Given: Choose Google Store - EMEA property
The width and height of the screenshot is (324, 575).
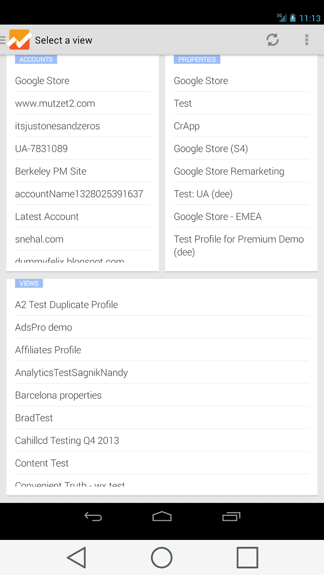Looking at the screenshot, I should (241, 217).
